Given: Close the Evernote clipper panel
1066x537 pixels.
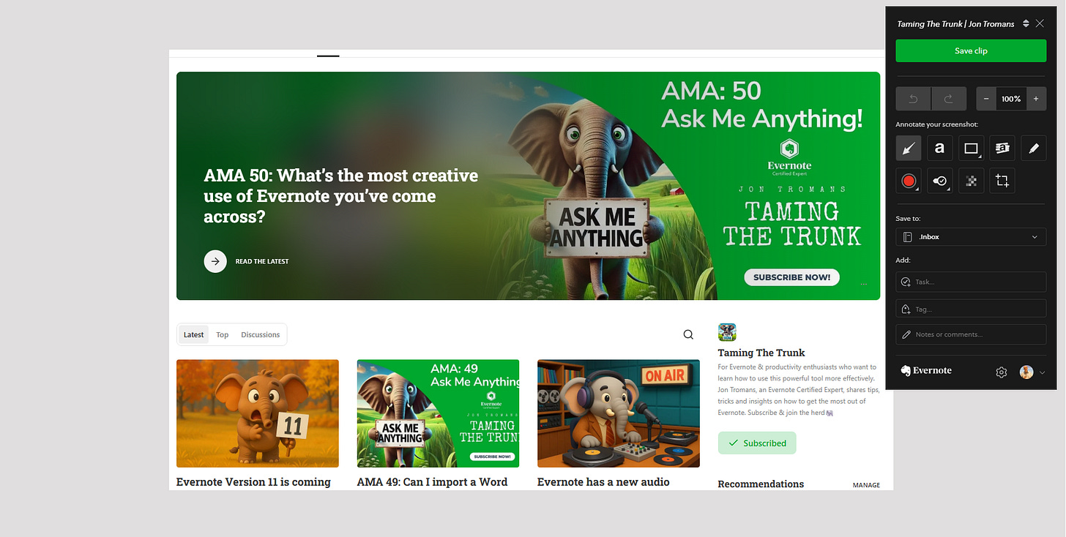Looking at the screenshot, I should [1040, 23].
